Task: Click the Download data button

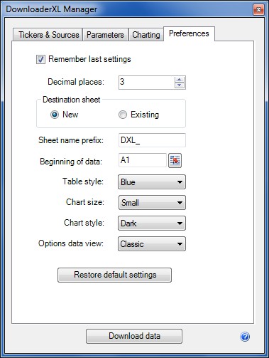Action: (134, 336)
